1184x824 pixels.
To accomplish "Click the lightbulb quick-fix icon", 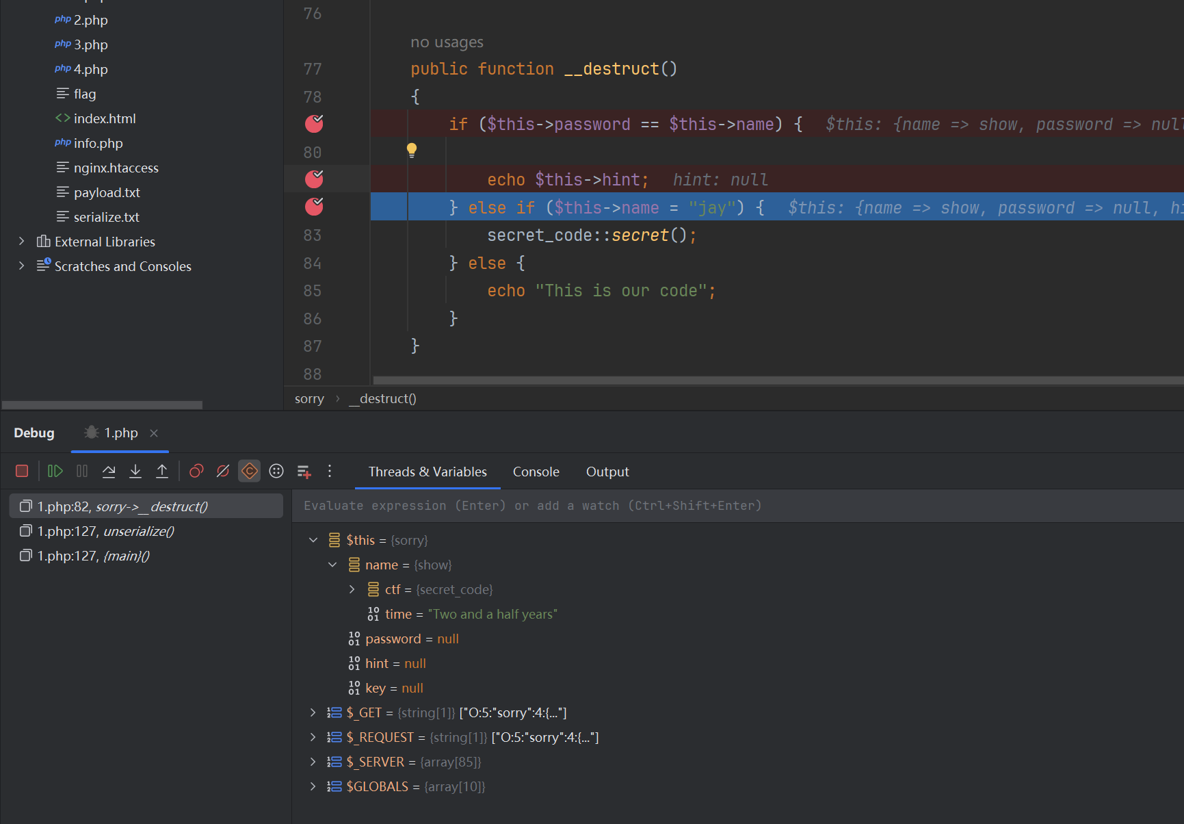I will click(412, 150).
